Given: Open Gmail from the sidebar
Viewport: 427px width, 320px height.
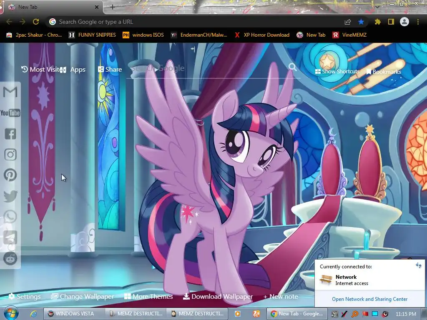Looking at the screenshot, I should point(10,92).
